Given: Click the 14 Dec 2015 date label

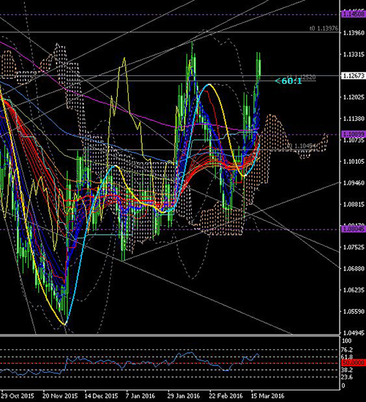Looking at the screenshot, I should click(x=102, y=396).
